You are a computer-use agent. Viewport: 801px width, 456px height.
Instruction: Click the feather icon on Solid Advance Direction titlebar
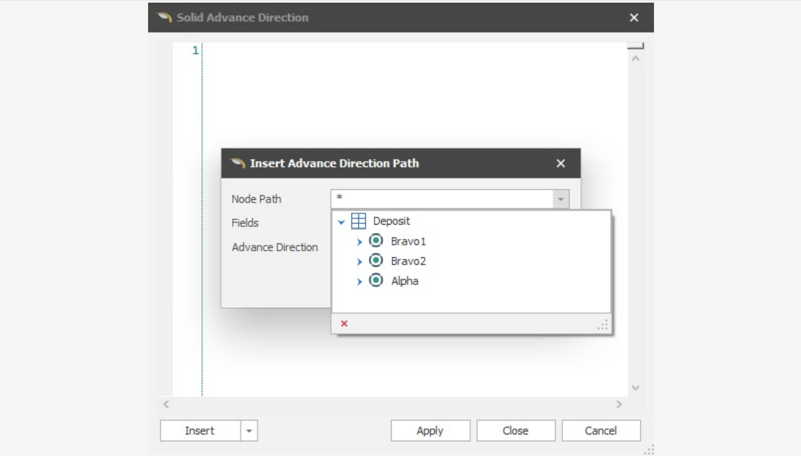click(x=163, y=17)
